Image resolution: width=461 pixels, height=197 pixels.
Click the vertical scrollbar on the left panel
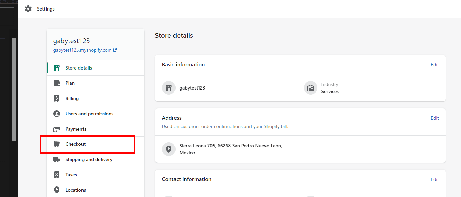click(14, 90)
